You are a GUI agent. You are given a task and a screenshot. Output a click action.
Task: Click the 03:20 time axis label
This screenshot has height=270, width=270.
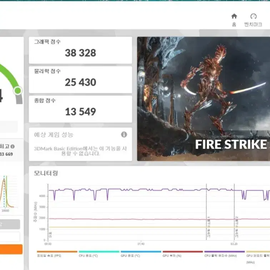(x=234, y=244)
